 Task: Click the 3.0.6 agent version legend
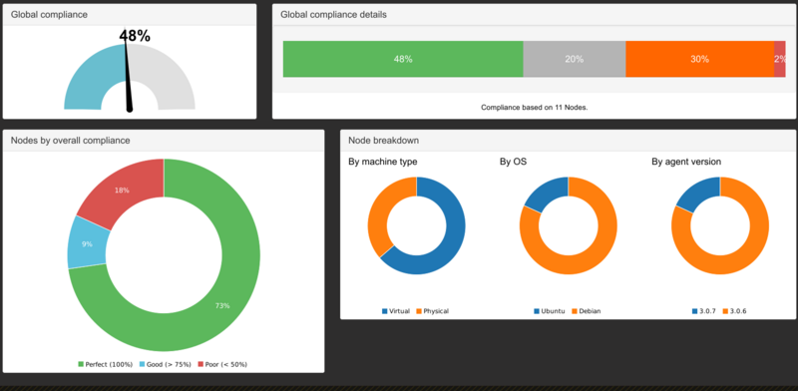(735, 311)
